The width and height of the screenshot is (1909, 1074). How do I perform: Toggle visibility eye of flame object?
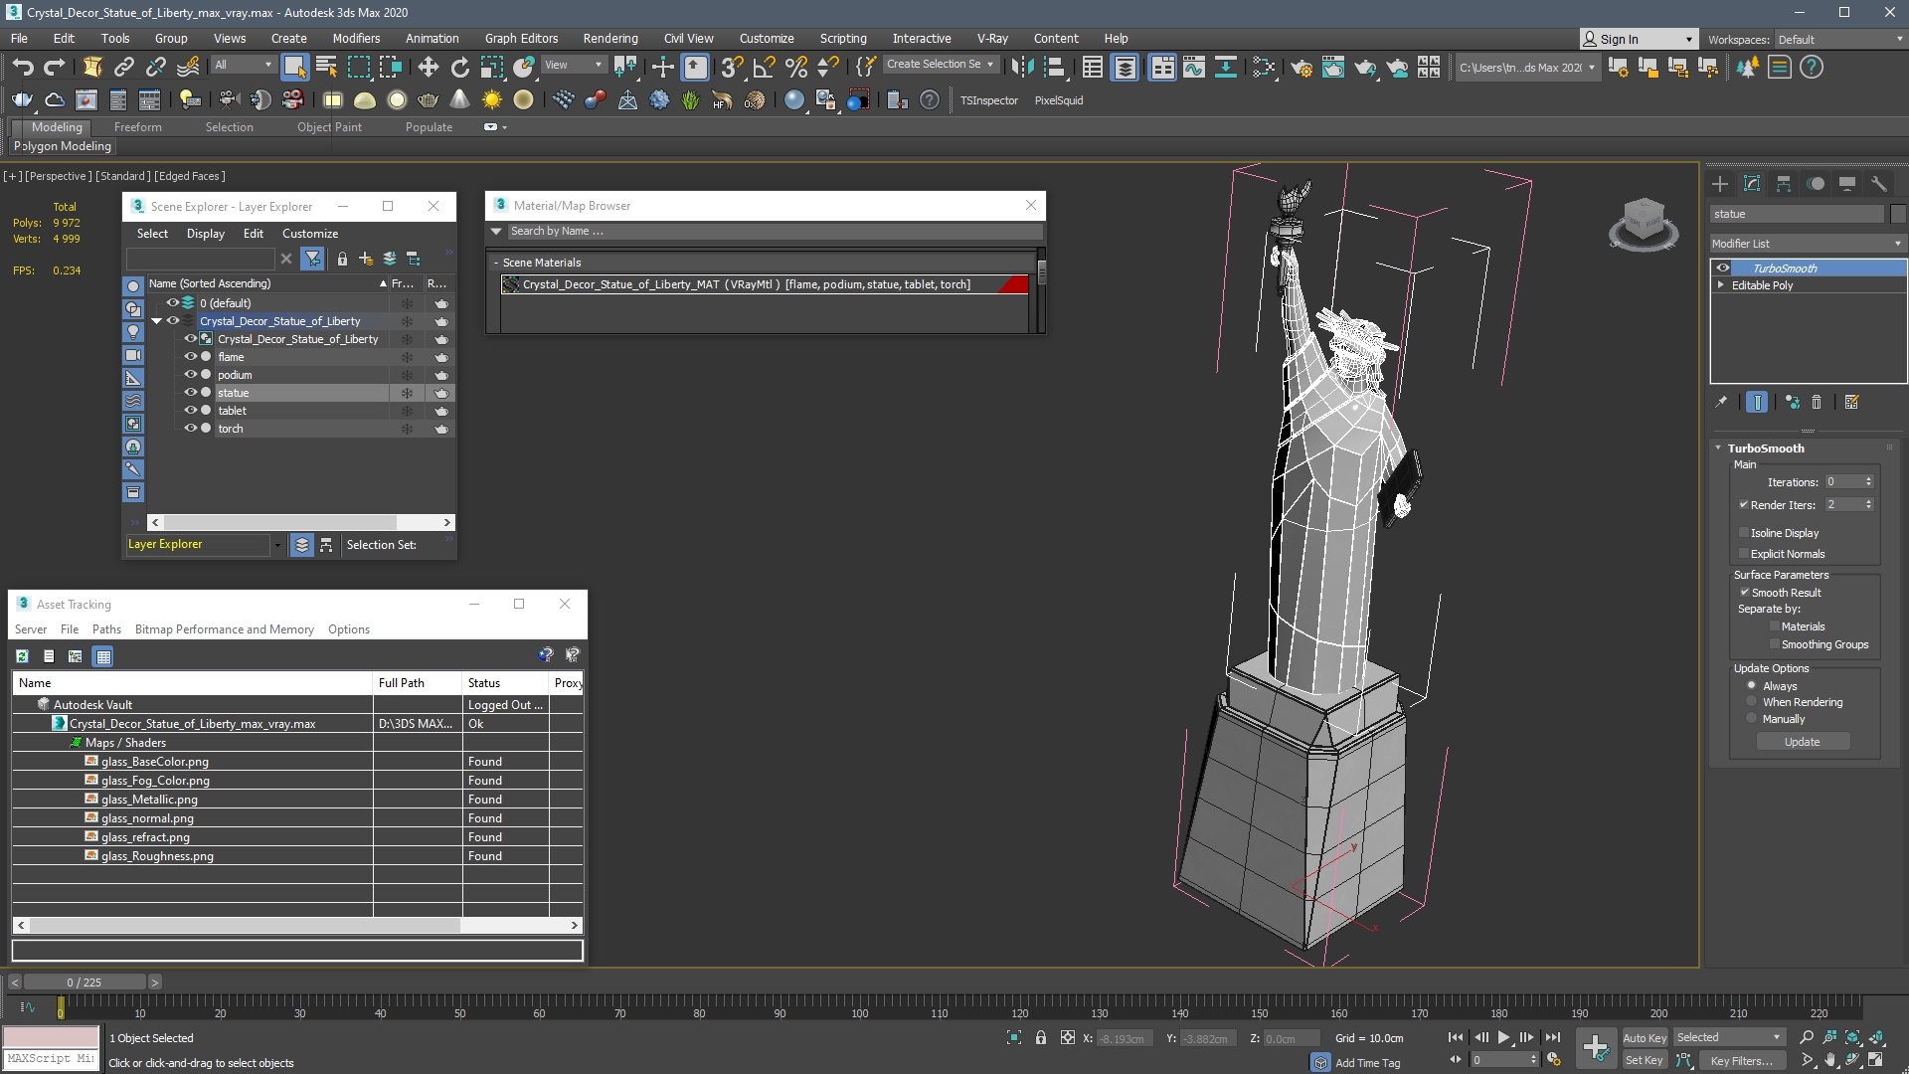tap(190, 357)
